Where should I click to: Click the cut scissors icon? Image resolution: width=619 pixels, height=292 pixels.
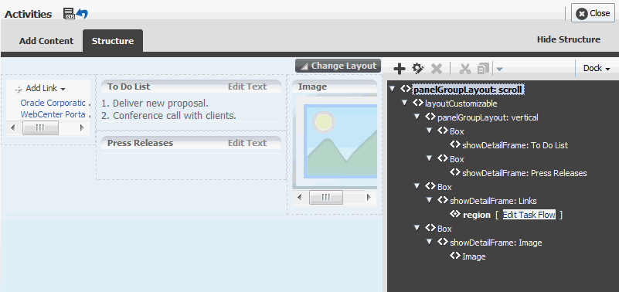[x=465, y=69]
